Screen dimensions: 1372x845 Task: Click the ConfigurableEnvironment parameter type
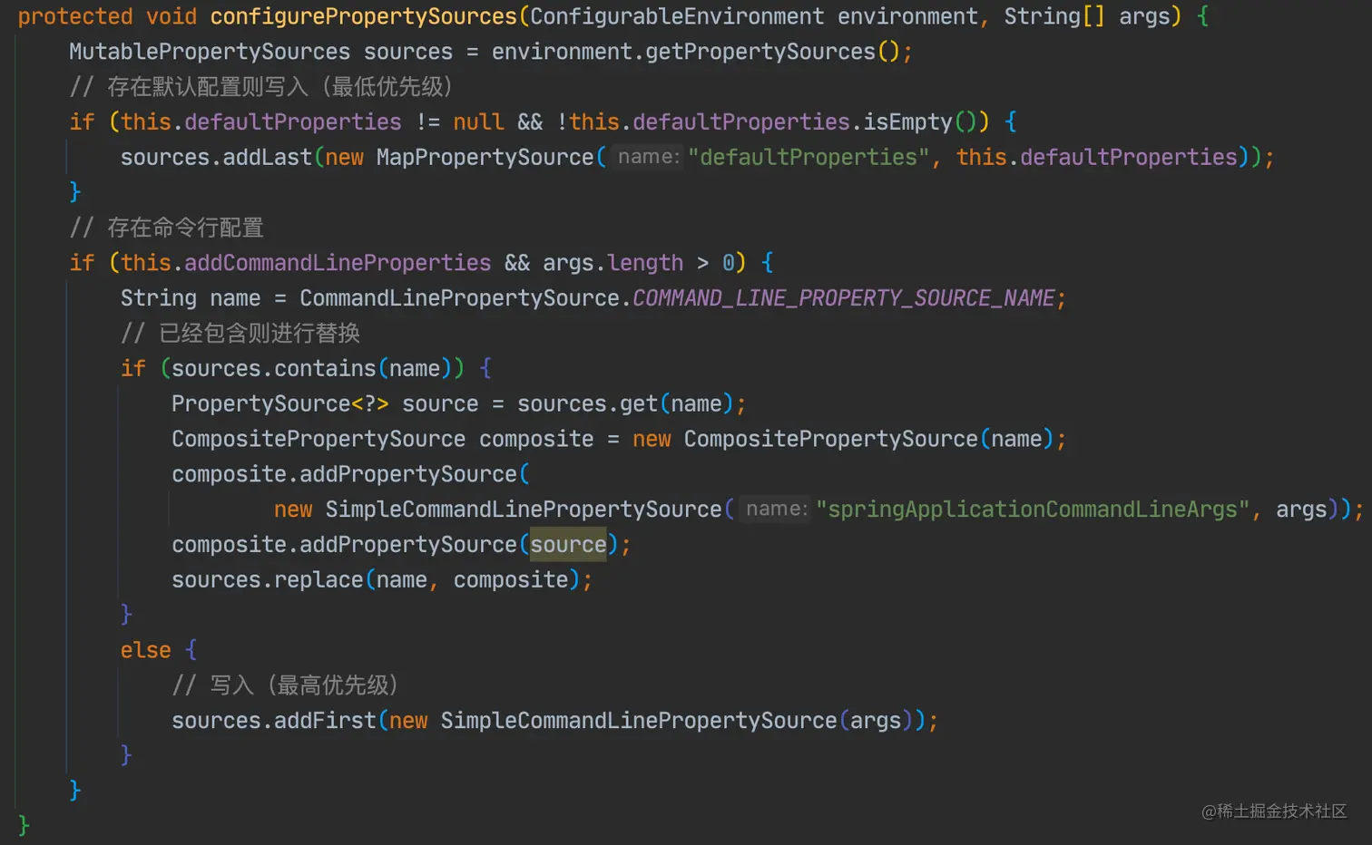point(677,16)
